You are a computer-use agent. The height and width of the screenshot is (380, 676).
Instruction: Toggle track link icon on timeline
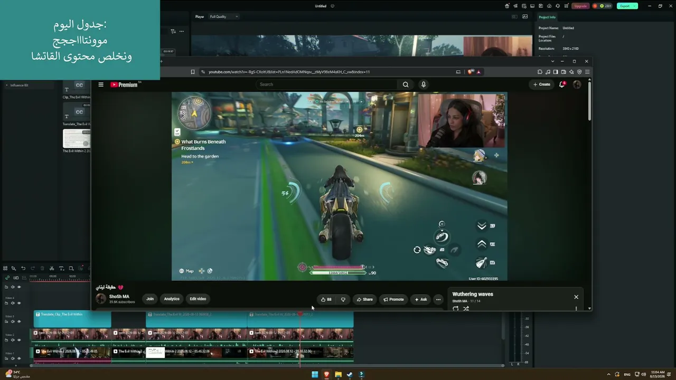coord(7,278)
